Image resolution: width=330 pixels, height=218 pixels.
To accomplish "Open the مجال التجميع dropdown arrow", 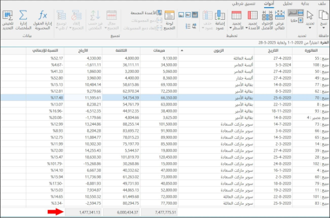I will click(x=106, y=28).
